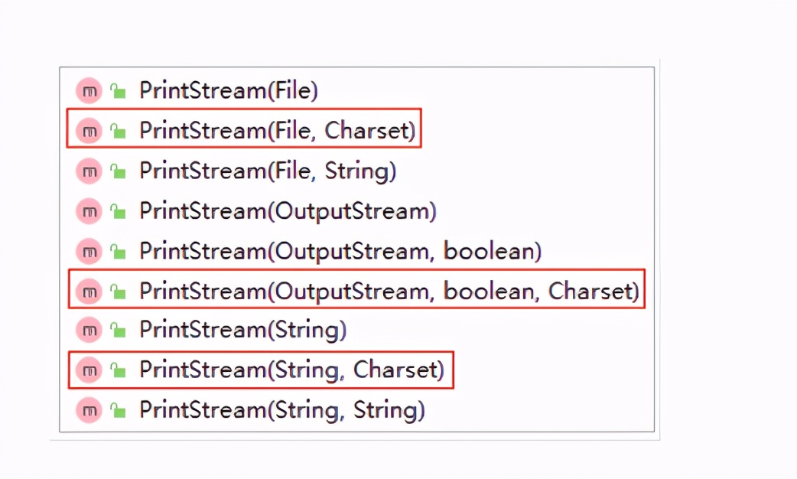
Task: Select the PrintStream(String, String) constructor
Action: [281, 410]
